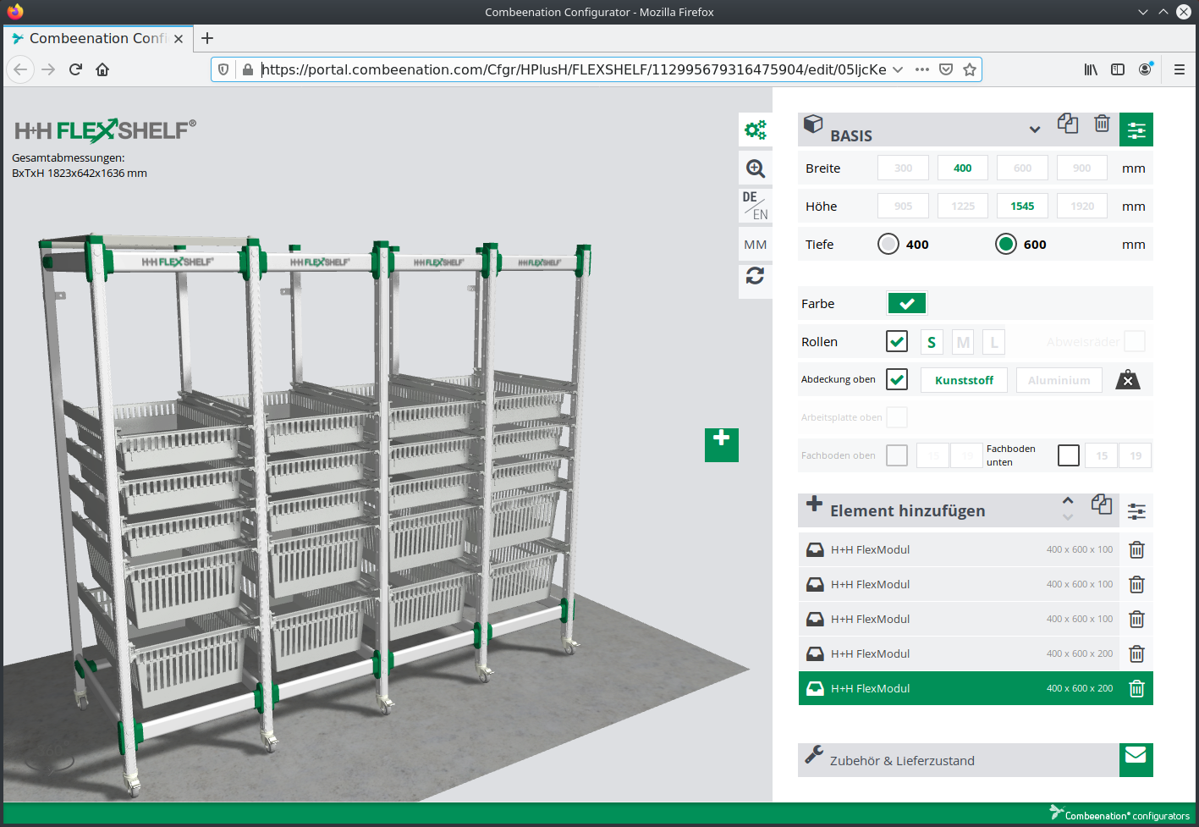Choose Höhe 1225
The image size is (1199, 827).
(x=963, y=206)
